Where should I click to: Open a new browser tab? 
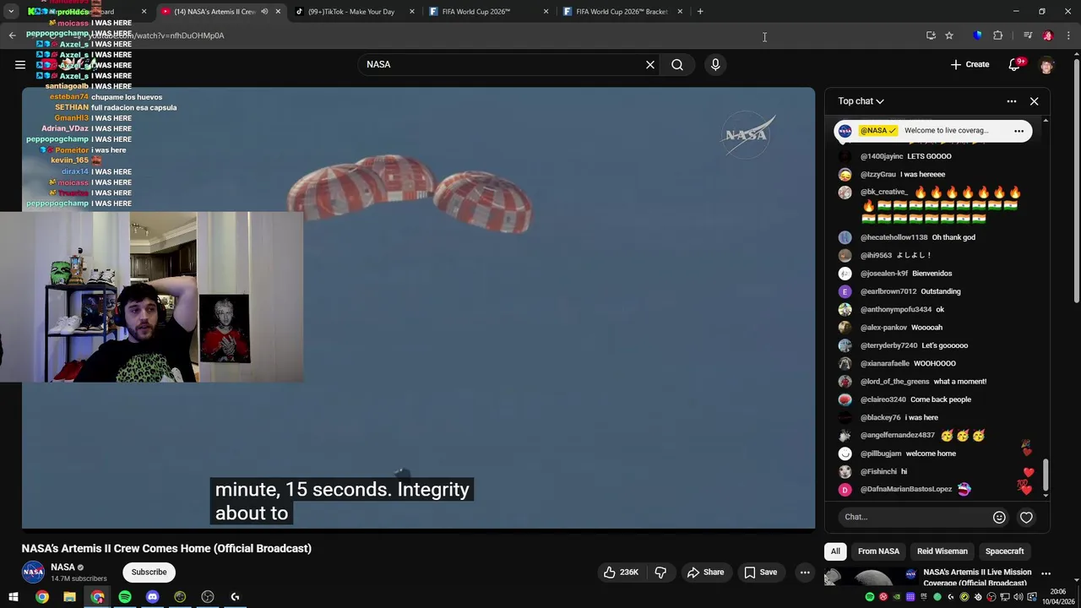point(700,12)
